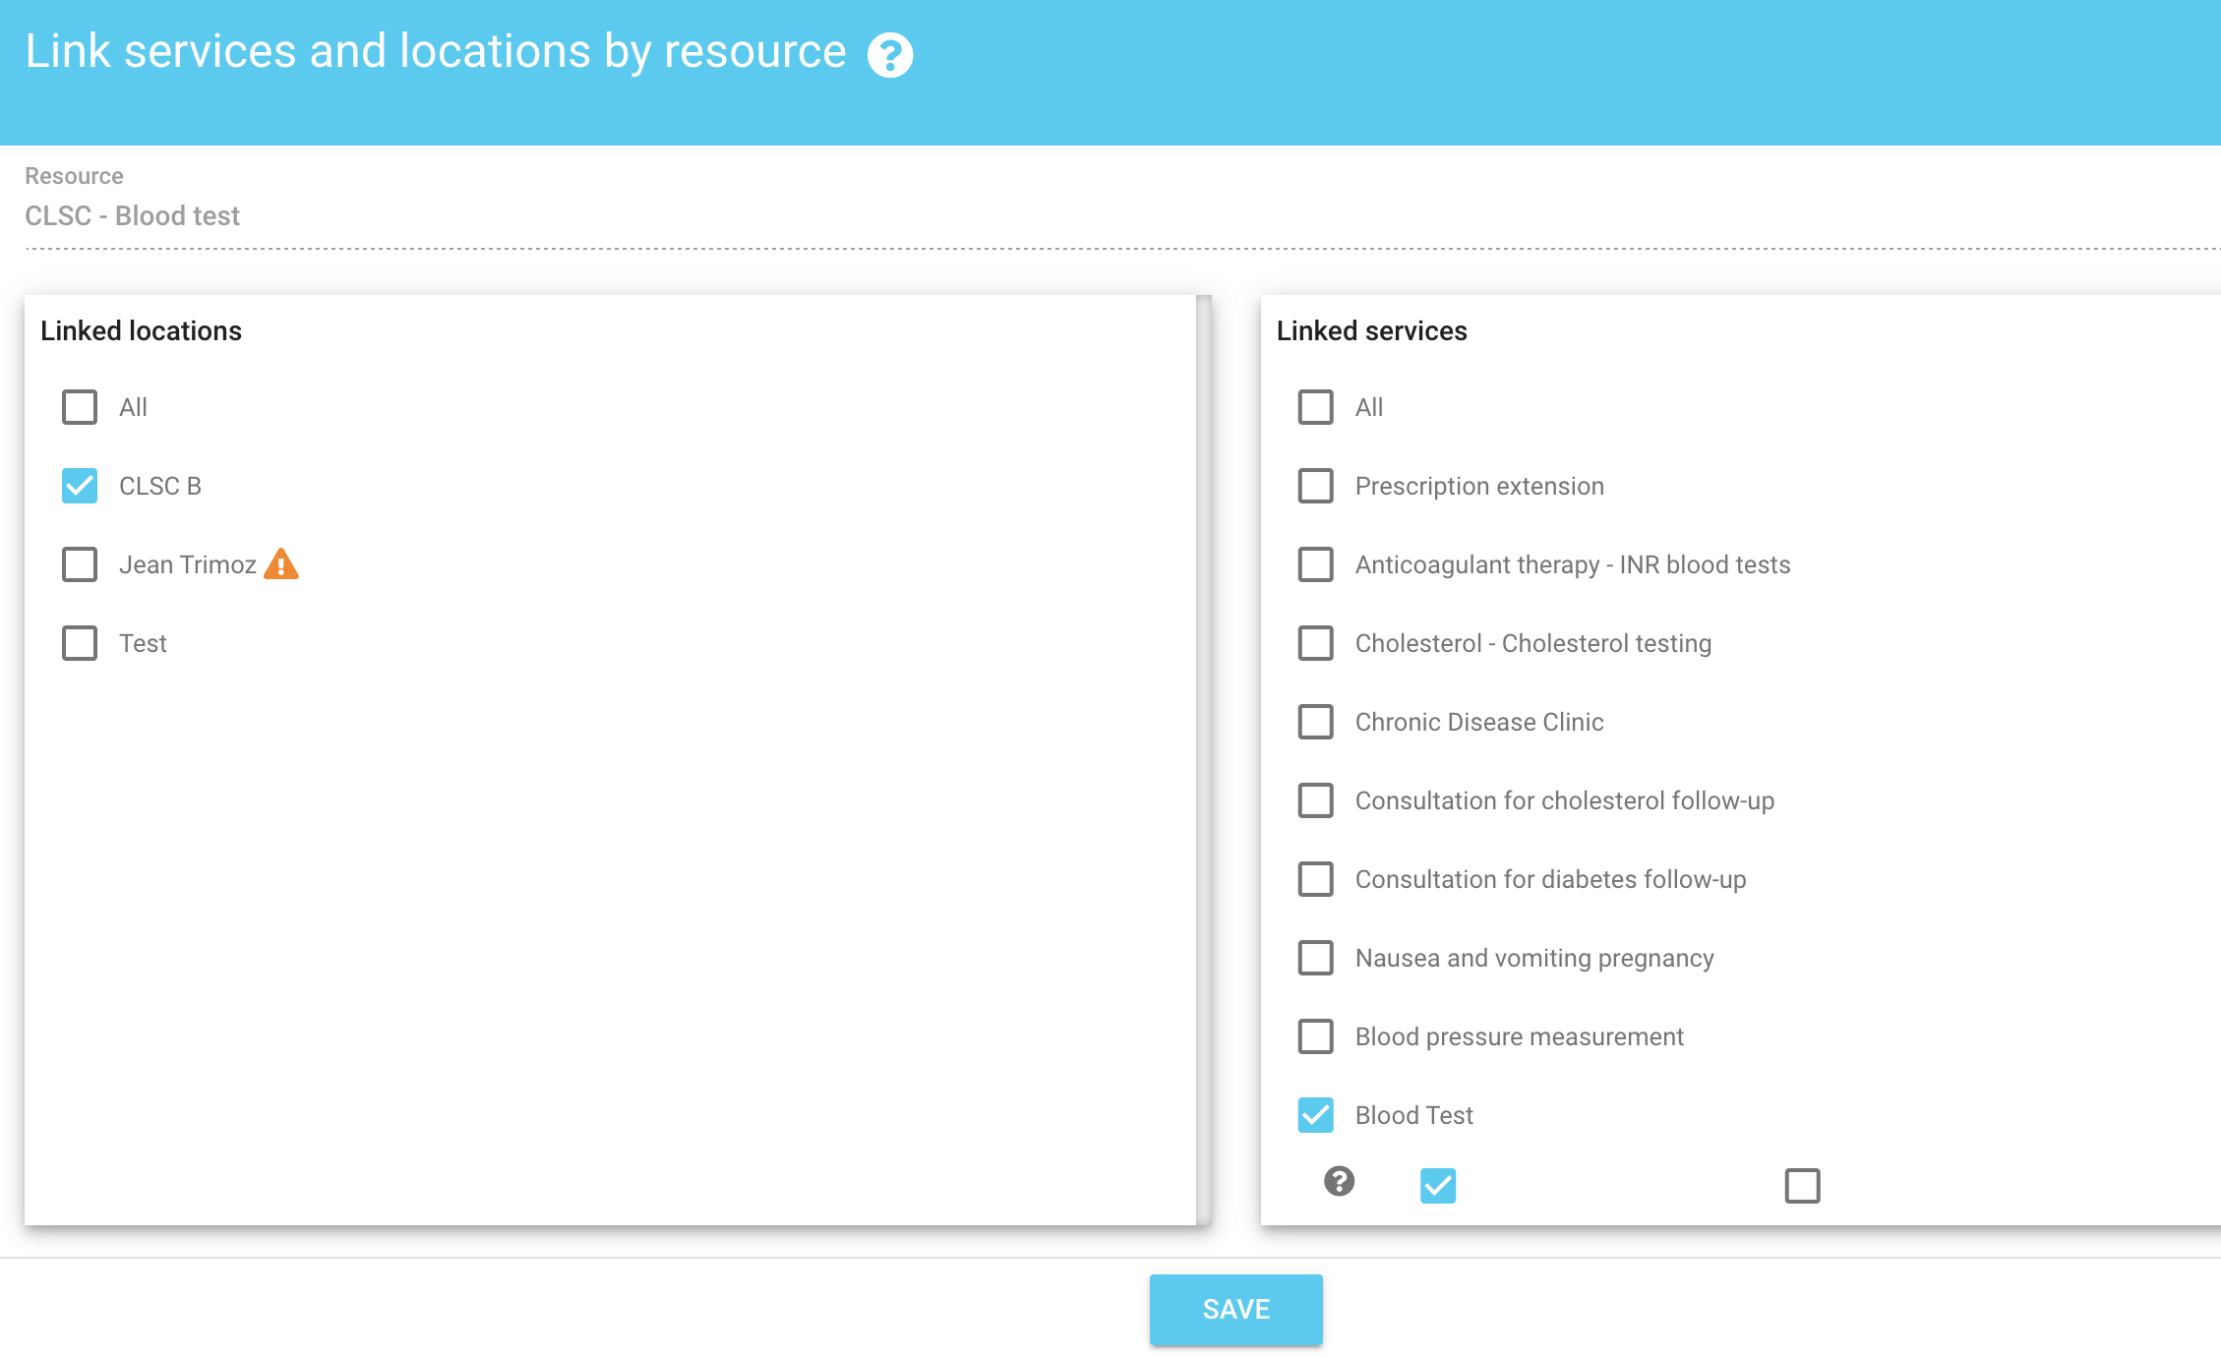The height and width of the screenshot is (1357, 2221).
Task: Check Consultation for diabetes follow-up
Action: pos(1315,879)
